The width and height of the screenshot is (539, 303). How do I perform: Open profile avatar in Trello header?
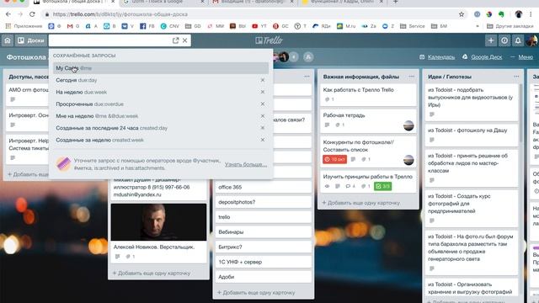pyautogui.click(x=531, y=40)
